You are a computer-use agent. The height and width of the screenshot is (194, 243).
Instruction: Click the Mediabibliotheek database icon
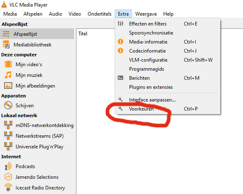coord(6,45)
